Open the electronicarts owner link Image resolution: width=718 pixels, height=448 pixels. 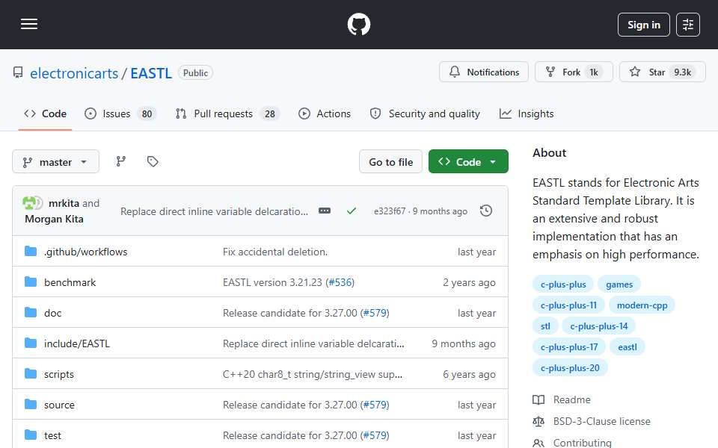[x=74, y=73]
